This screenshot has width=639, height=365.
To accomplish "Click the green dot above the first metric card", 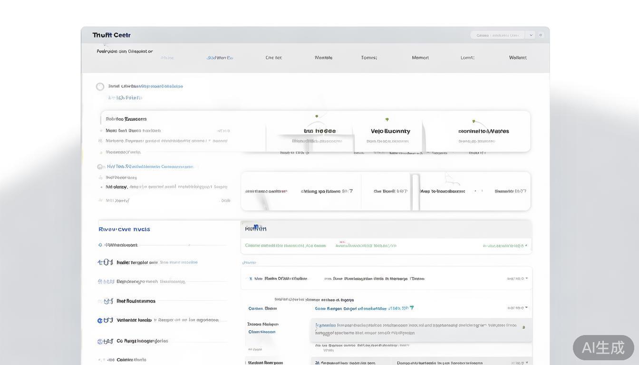I will (317, 116).
